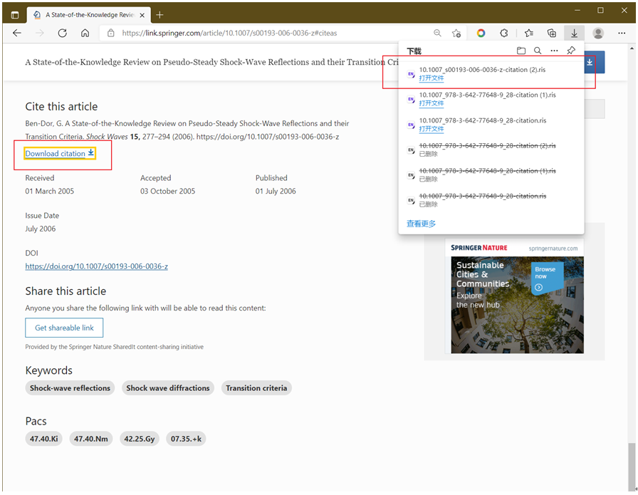Click Accepted date 03 October 2005
The width and height of the screenshot is (638, 495).
(167, 191)
